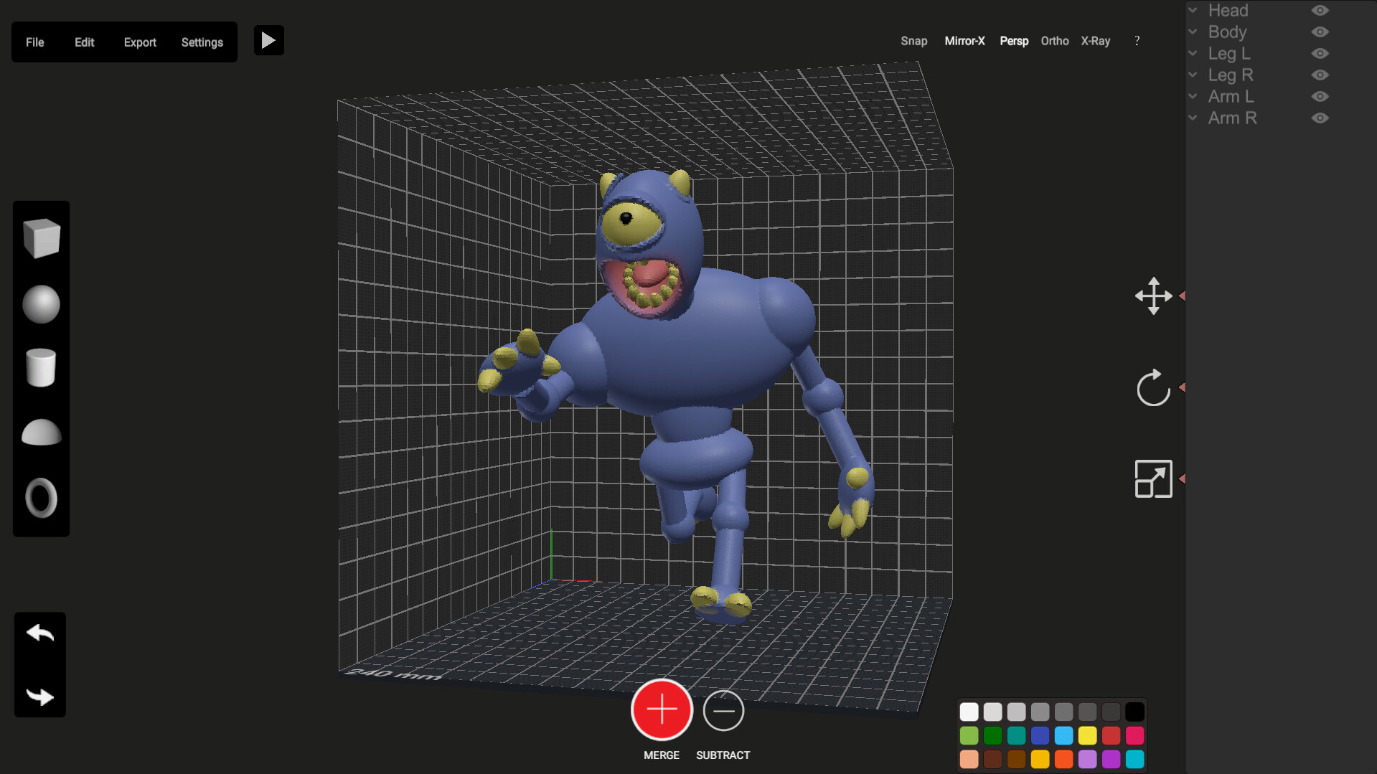The image size is (1377, 774).
Task: Toggle visibility of Arm R
Action: pyautogui.click(x=1320, y=118)
